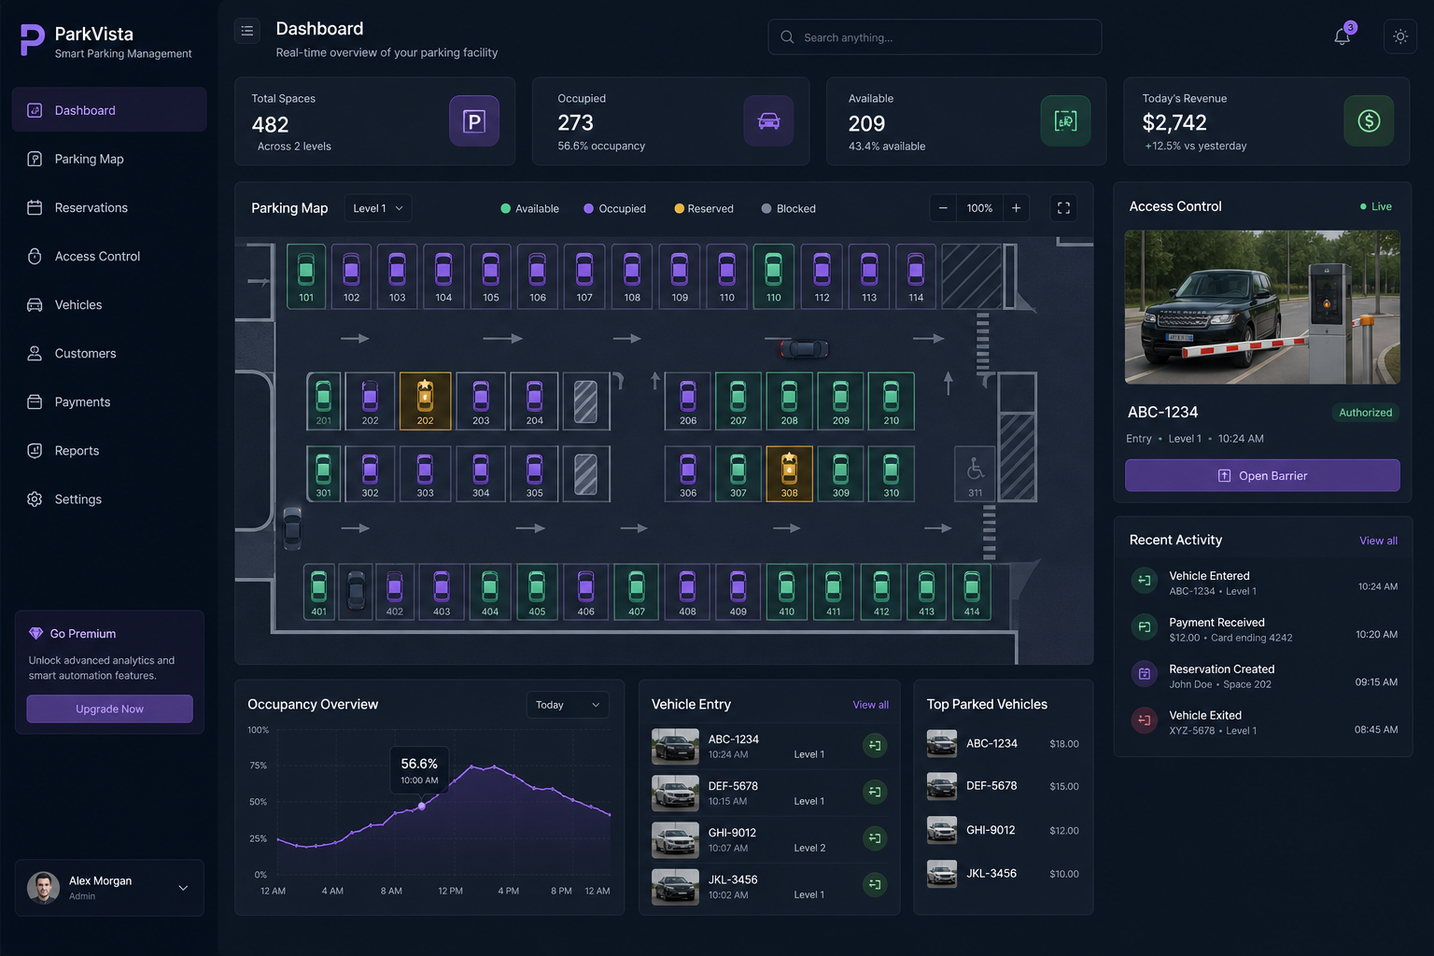
Task: Click the 43.4% available text
Action: tap(887, 147)
